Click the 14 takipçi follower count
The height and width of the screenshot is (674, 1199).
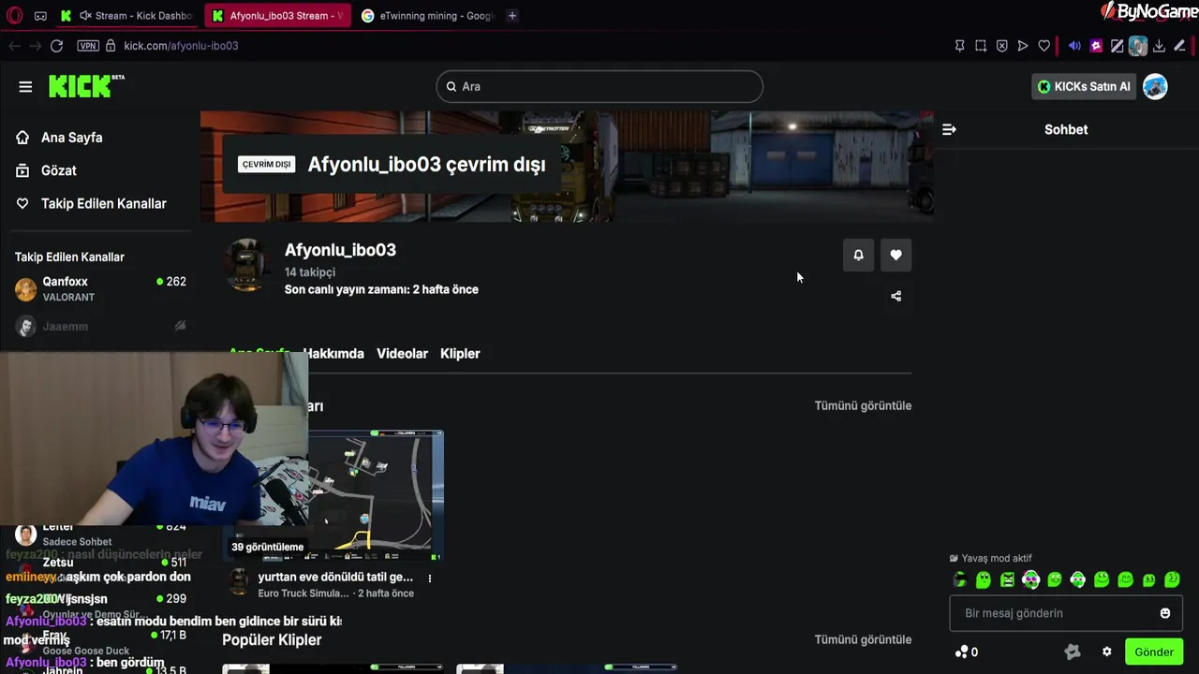pyautogui.click(x=310, y=272)
